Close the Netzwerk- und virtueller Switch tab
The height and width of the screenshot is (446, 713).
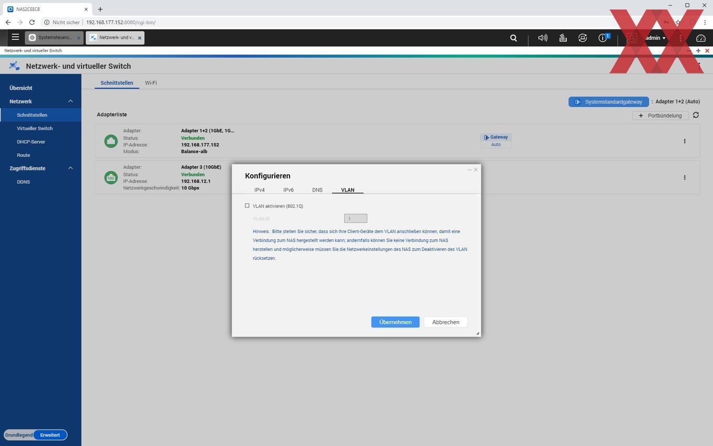139,38
